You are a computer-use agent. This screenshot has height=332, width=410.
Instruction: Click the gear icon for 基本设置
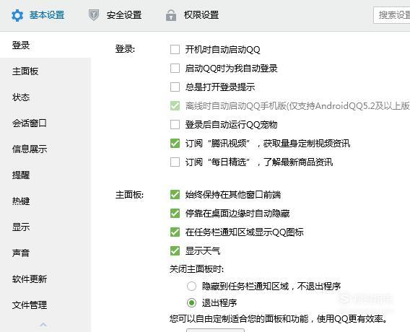[17, 15]
